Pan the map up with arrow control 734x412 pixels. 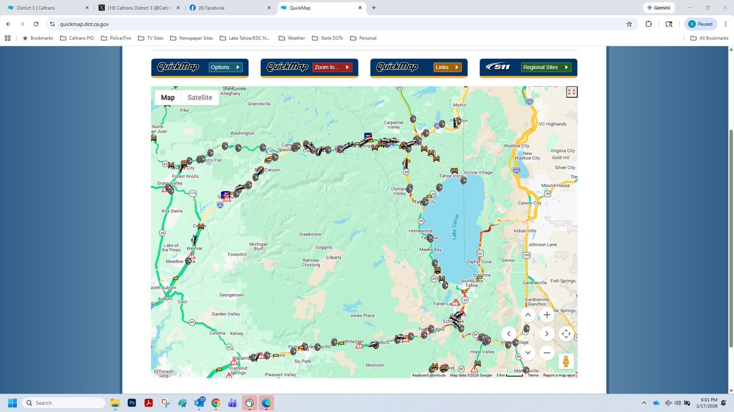coord(528,314)
